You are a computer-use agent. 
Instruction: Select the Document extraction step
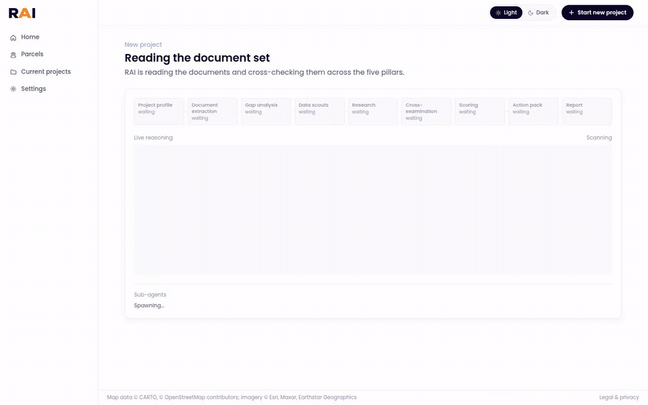click(x=213, y=111)
